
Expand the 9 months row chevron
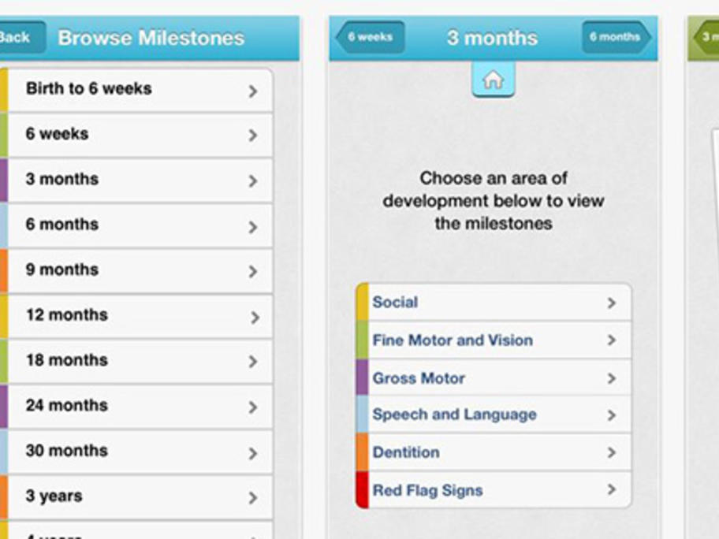[x=252, y=271]
